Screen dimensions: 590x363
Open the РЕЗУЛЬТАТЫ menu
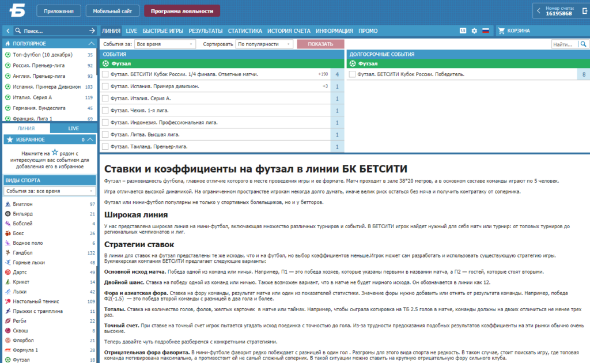pyautogui.click(x=206, y=31)
